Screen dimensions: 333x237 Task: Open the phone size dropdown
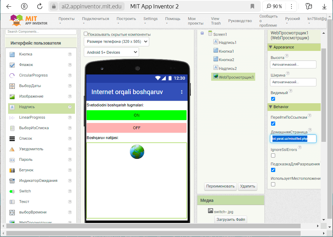point(116,42)
